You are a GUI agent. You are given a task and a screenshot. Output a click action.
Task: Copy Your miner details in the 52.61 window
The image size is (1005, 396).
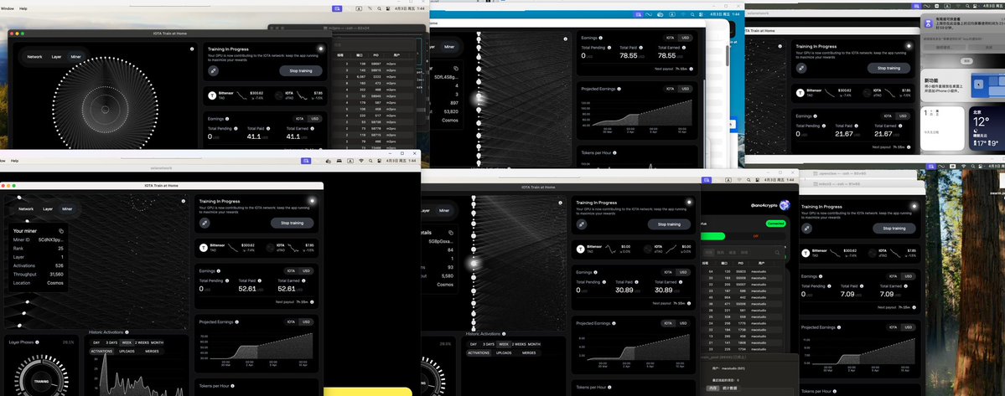(61, 230)
